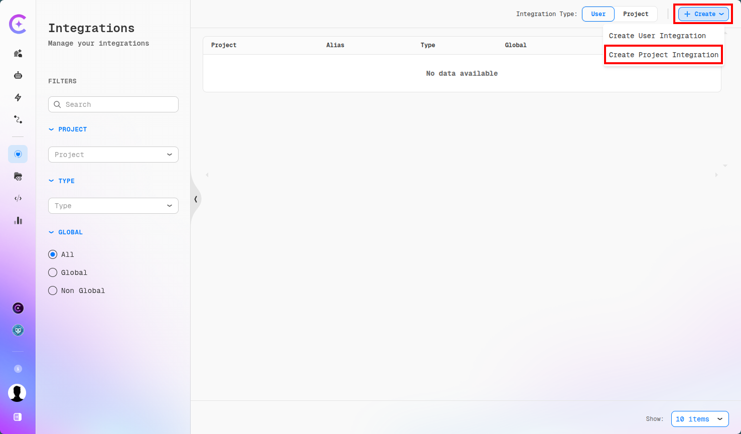Image resolution: width=741 pixels, height=434 pixels.
Task: Click into the Search filter field
Action: (x=113, y=104)
